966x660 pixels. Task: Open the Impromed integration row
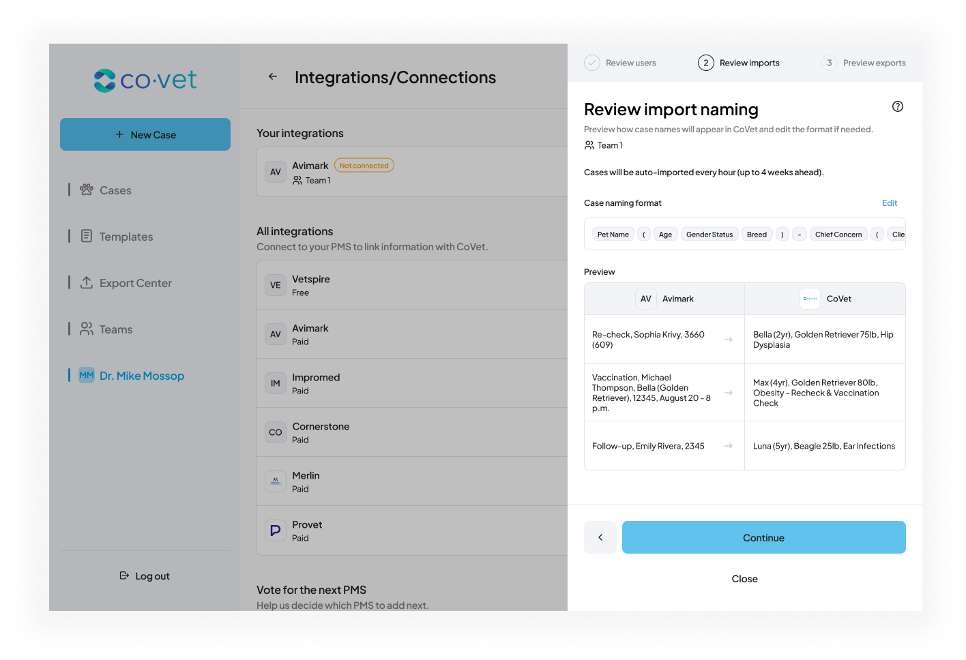(x=412, y=383)
